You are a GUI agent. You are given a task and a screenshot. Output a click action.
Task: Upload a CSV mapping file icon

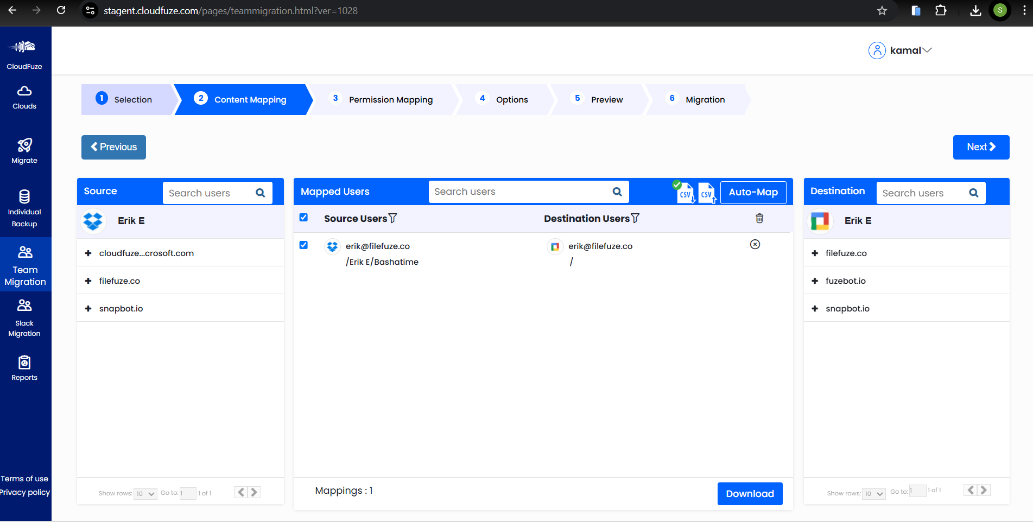pyautogui.click(x=707, y=193)
